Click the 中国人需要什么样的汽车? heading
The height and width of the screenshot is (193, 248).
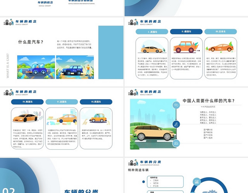click(x=208, y=101)
